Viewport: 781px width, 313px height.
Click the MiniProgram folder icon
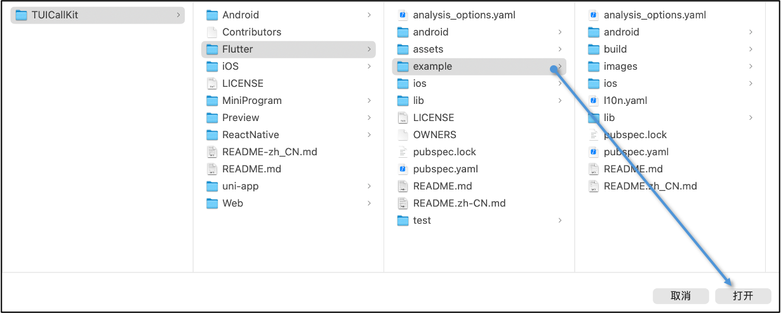click(x=212, y=101)
